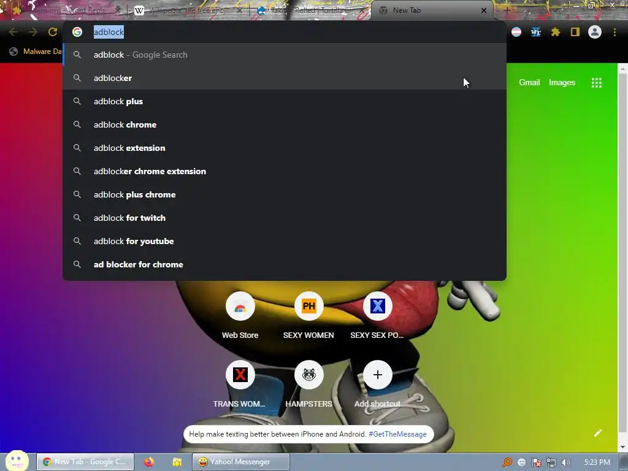Viewport: 628px width, 471px height.
Task: Click the Google logo in the address bar
Action: 77,32
